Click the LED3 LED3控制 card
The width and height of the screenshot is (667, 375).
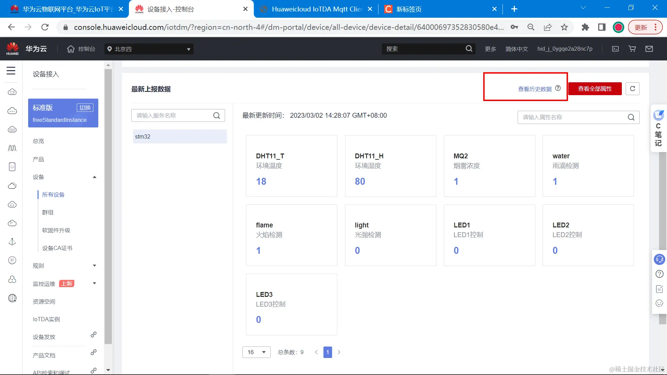tap(291, 305)
